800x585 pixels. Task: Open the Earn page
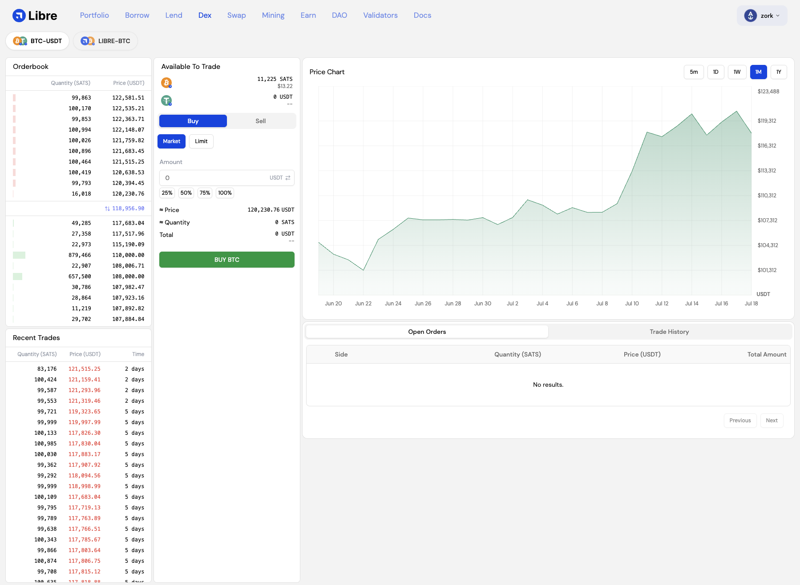pos(308,15)
